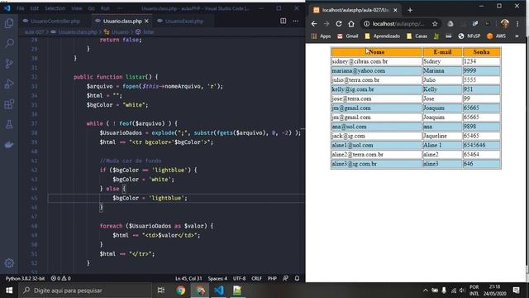This screenshot has width=529, height=298.
Task: Split the editor to the right
Action: (283, 21)
